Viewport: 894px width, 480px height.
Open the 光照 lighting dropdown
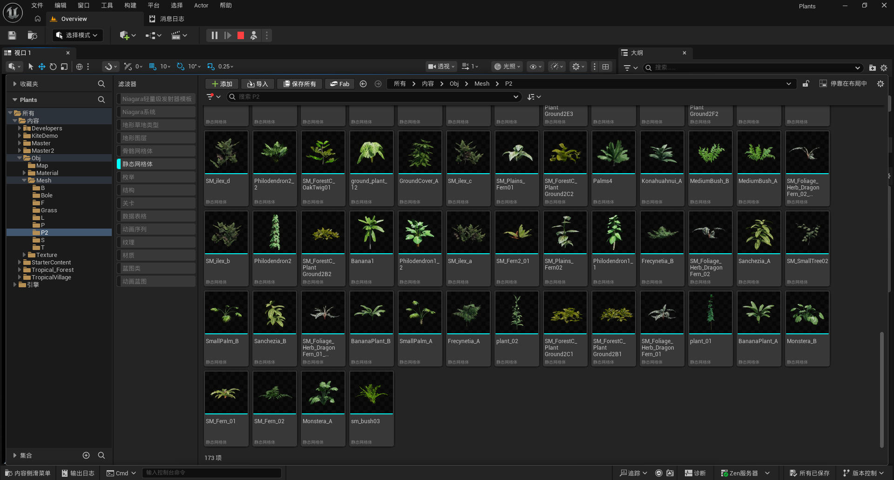click(507, 67)
